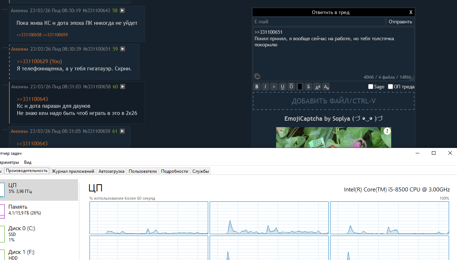Click the first CPU core usage graph
This screenshot has width=457, height=260.
[149, 218]
